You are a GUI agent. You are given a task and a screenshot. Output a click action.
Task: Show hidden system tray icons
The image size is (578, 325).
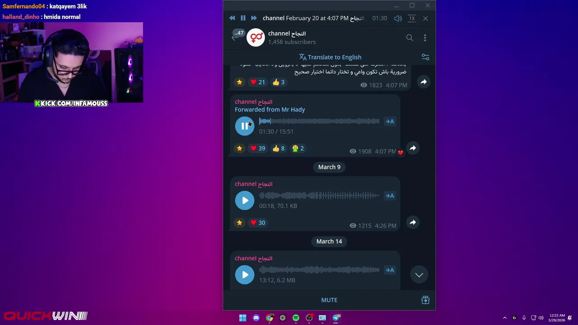(505, 318)
